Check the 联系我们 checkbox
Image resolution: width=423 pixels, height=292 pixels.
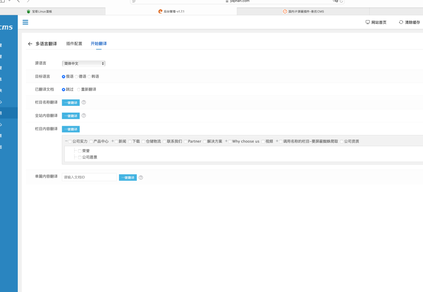165,141
